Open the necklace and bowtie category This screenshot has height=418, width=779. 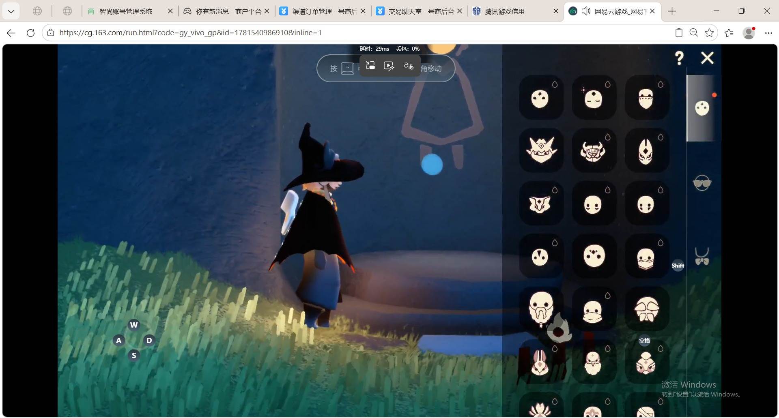pyautogui.click(x=702, y=257)
